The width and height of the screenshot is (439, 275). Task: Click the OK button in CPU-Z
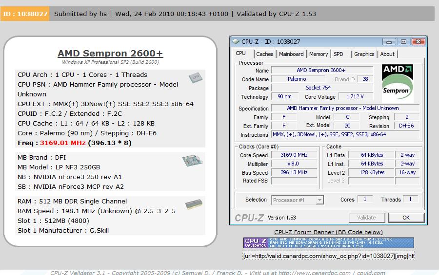406,218
